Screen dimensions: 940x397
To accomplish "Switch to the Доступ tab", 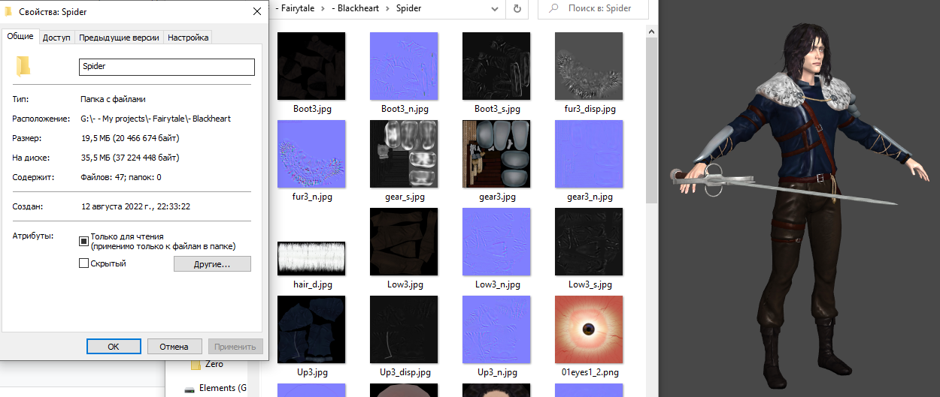I will [x=56, y=37].
